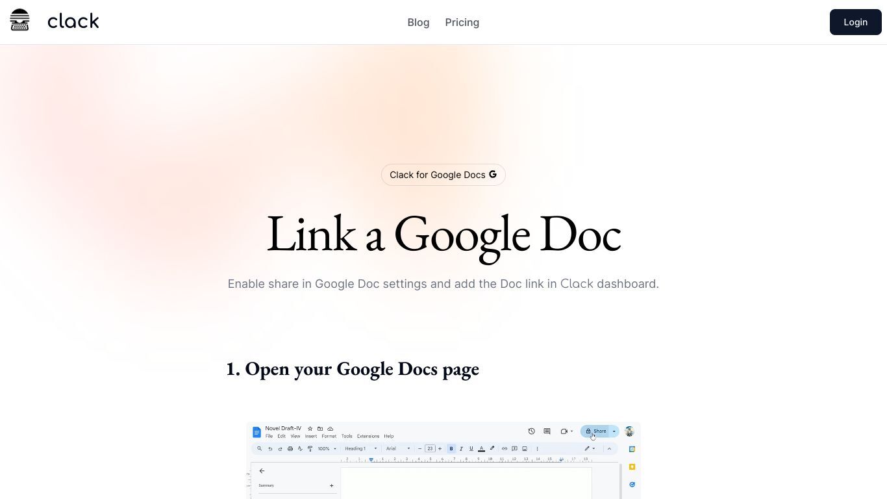Click the "Enable share in Google Doc settings" subtitle
Screen dimensions: 887x499
pyautogui.click(x=443, y=284)
